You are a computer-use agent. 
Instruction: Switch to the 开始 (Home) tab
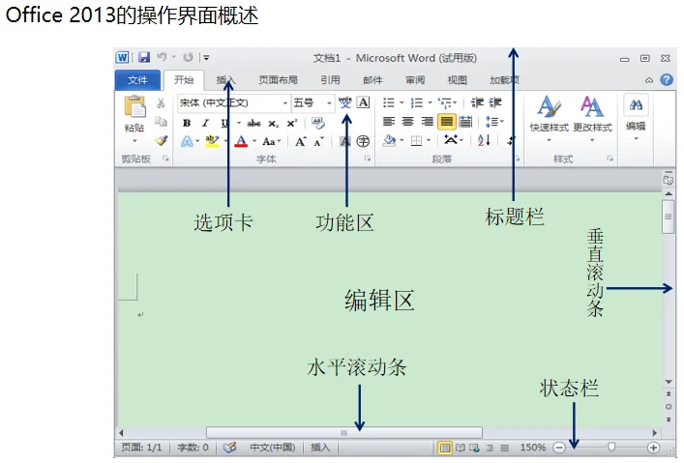click(x=184, y=80)
